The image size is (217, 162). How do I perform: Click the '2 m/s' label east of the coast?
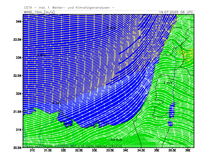pyautogui.click(x=168, y=83)
